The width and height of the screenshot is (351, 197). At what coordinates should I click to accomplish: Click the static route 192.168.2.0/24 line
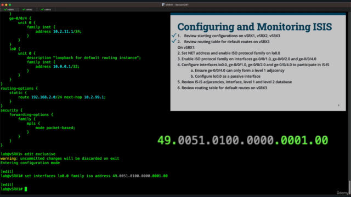[62, 97]
